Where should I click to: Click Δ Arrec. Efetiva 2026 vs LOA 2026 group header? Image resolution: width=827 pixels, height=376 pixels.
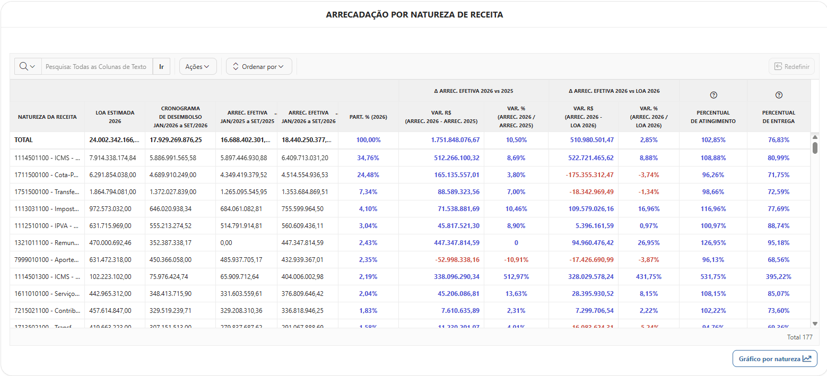(614, 91)
